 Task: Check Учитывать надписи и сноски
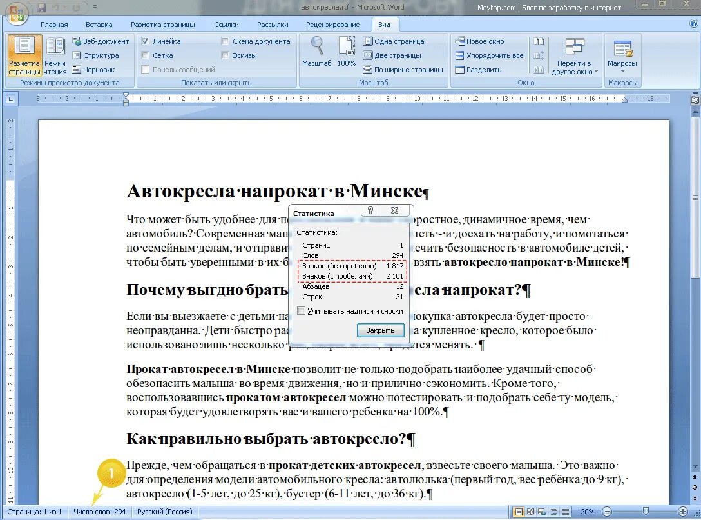point(302,310)
